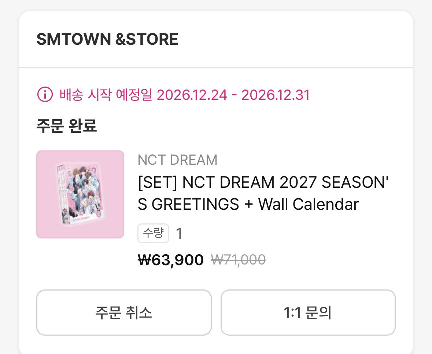
Task: Click the 주문 완료 status heading
Action: pyautogui.click(x=67, y=126)
